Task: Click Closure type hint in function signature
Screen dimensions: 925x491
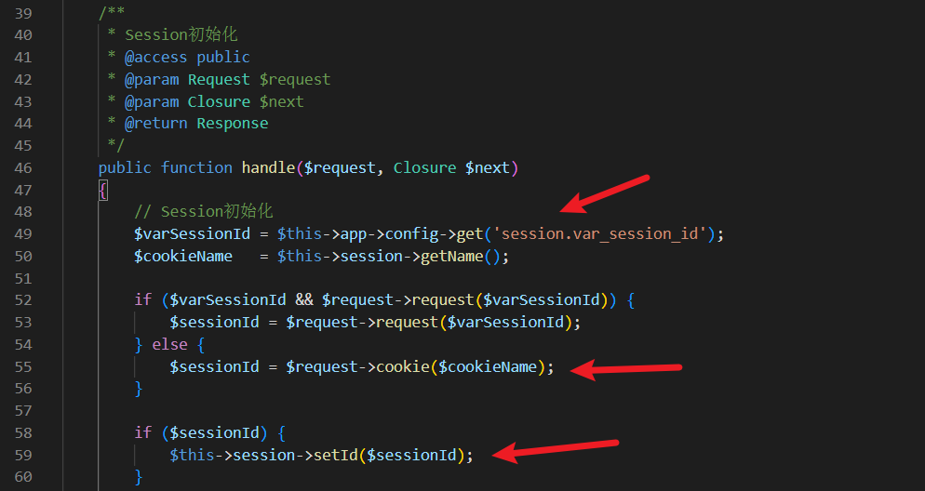Action: (x=424, y=168)
